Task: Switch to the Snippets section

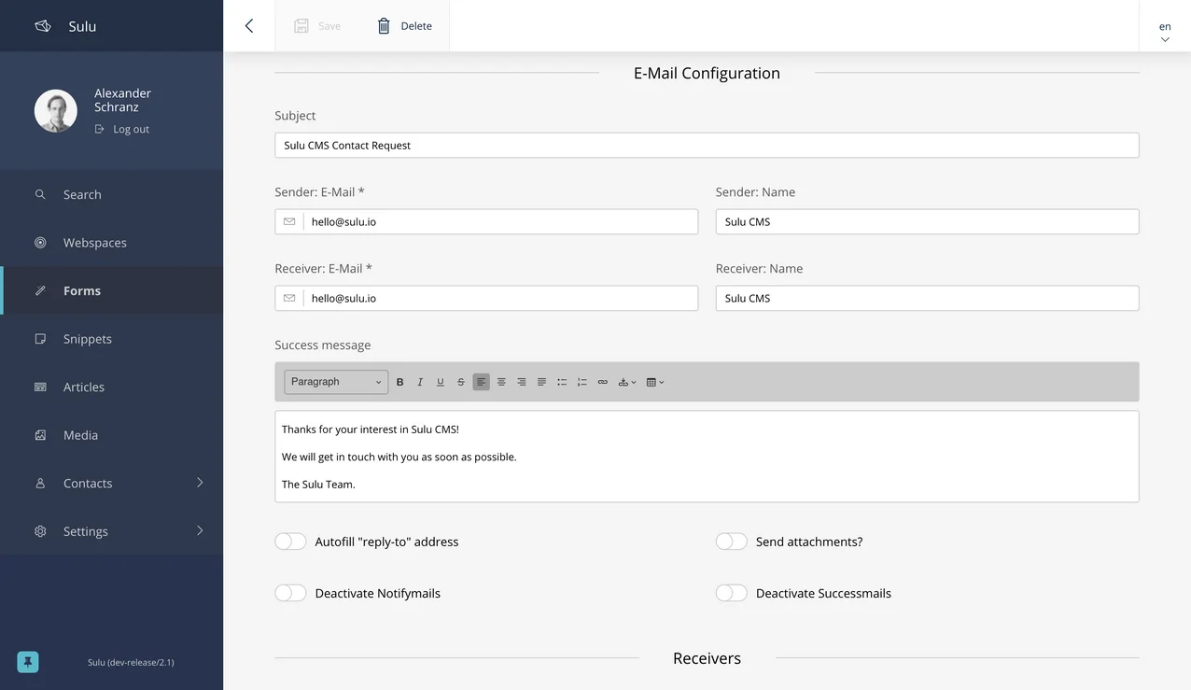Action: coord(87,338)
